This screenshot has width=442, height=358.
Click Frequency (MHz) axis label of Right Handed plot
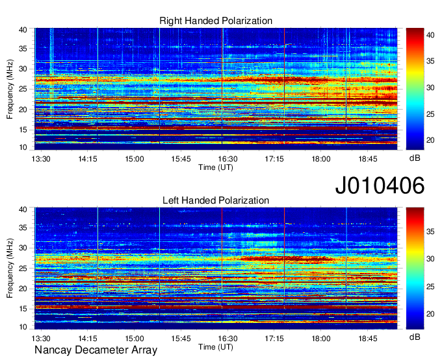pos(10,89)
